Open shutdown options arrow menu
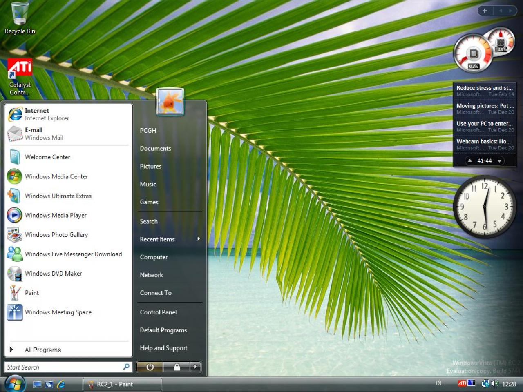 click(196, 367)
